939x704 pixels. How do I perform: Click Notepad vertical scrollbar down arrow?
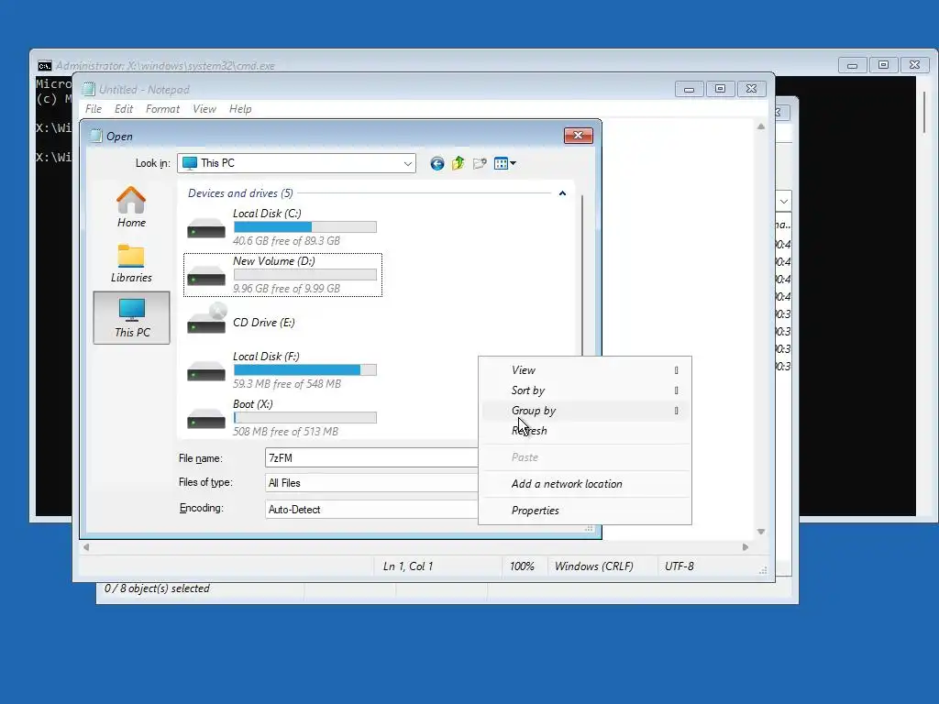pyautogui.click(x=760, y=532)
